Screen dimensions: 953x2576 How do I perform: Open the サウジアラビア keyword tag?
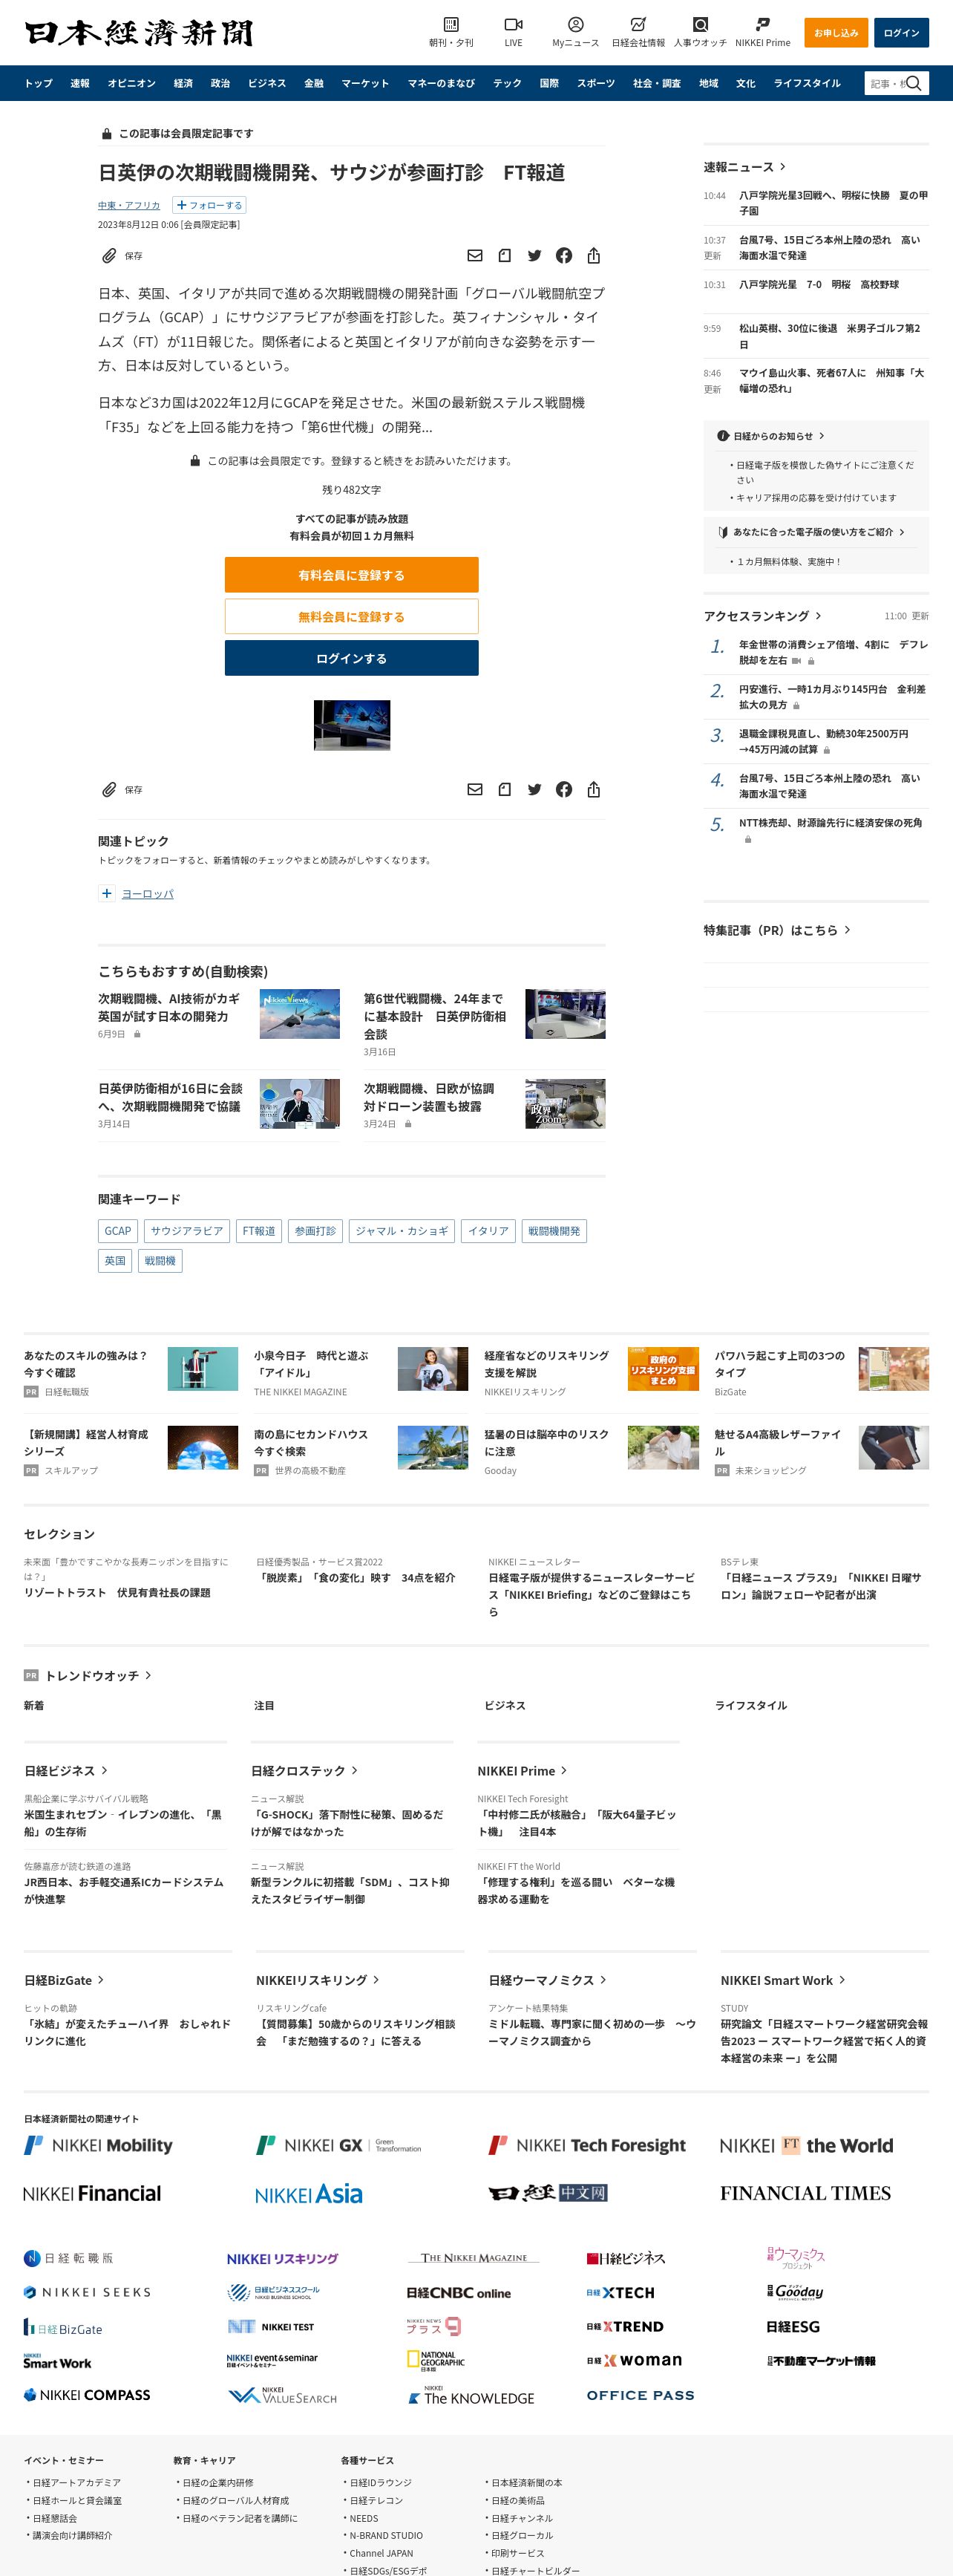point(187,1231)
